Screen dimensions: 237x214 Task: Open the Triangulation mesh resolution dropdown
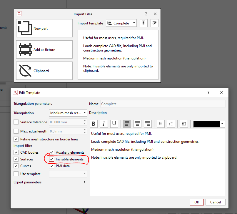click(x=68, y=113)
